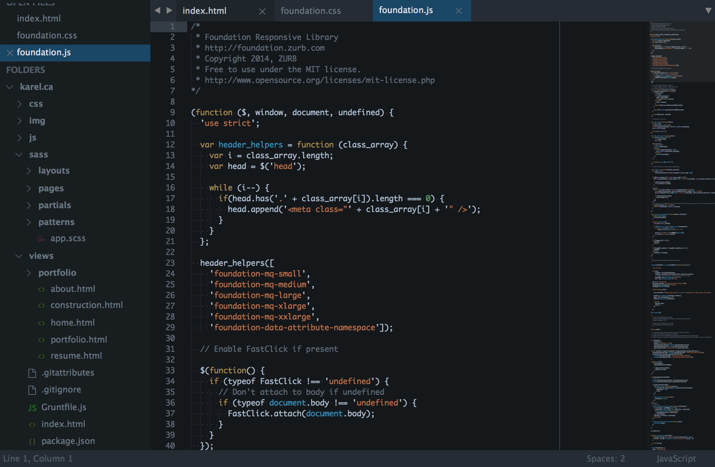The height and width of the screenshot is (467, 715).
Task: Click the file icon beside .gitignore
Action: pyautogui.click(x=32, y=390)
